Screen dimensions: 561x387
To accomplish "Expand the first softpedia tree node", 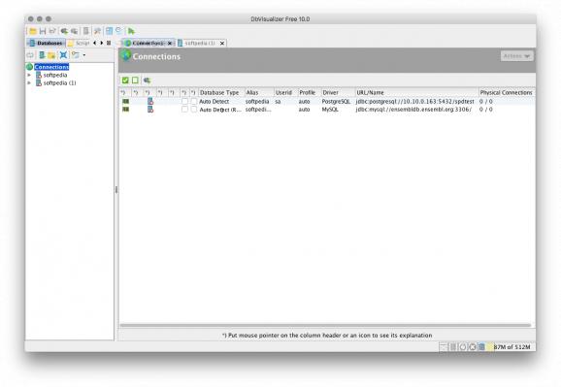I will (x=29, y=75).
